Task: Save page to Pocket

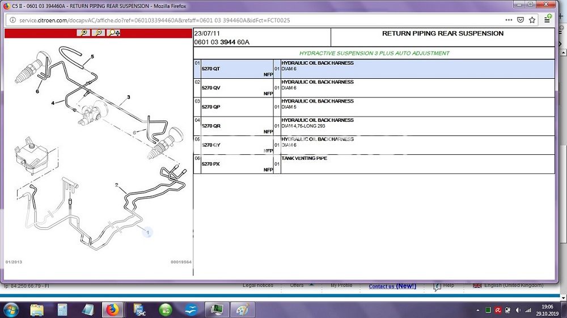Action: coord(520,20)
